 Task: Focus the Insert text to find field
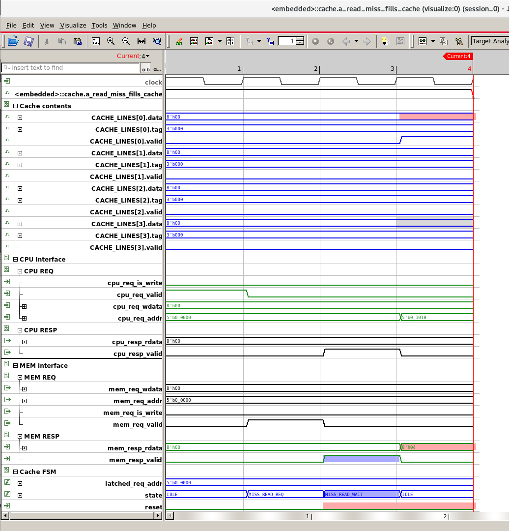[x=71, y=68]
